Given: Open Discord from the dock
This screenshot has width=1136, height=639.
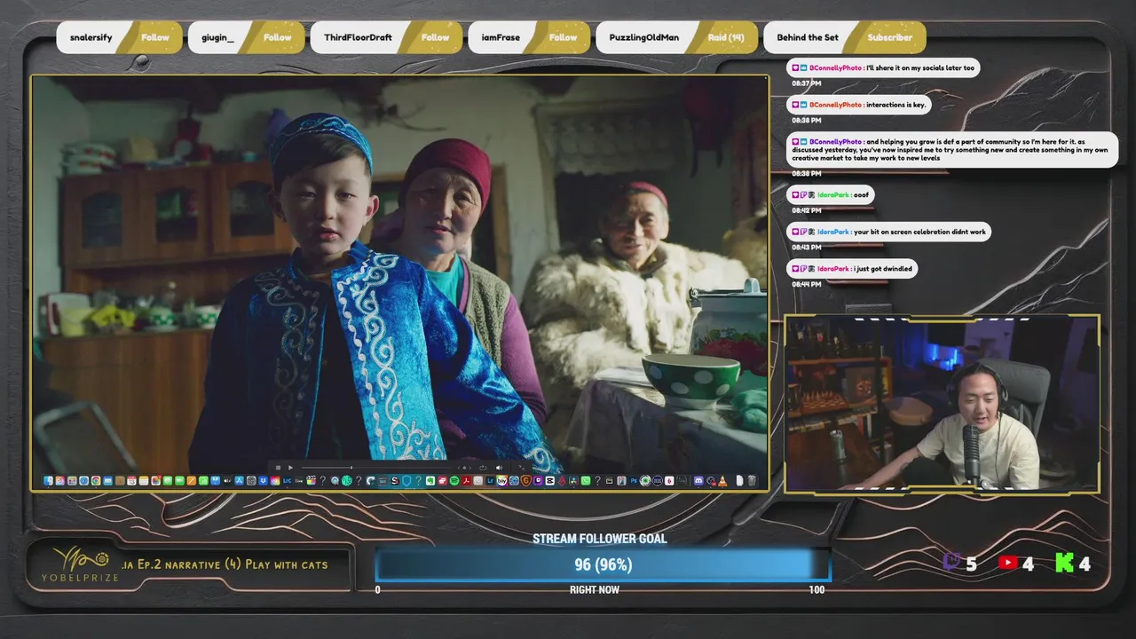Looking at the screenshot, I should coord(698,480).
